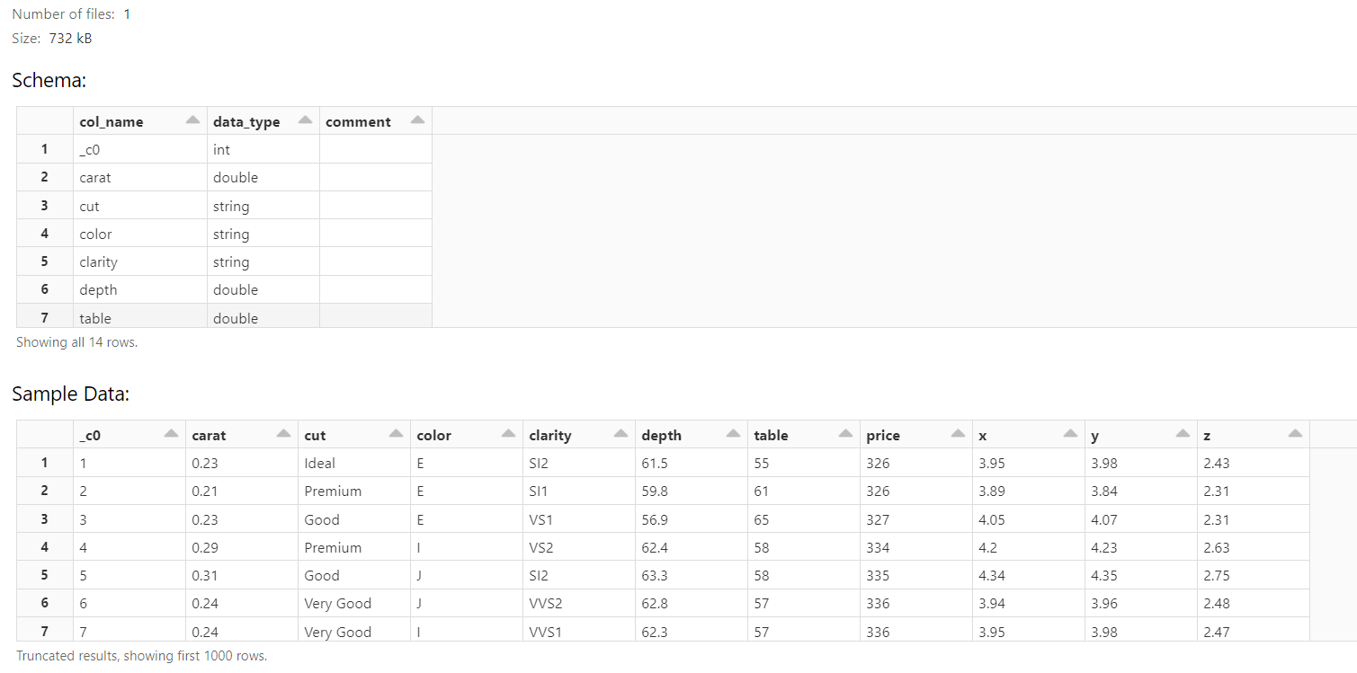
Task: Sort sample data by price arrow
Action: pyautogui.click(x=958, y=434)
